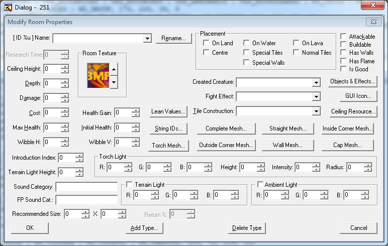The width and height of the screenshot is (388, 246).
Task: Click the Torch Light Height field
Action: pos(248,167)
